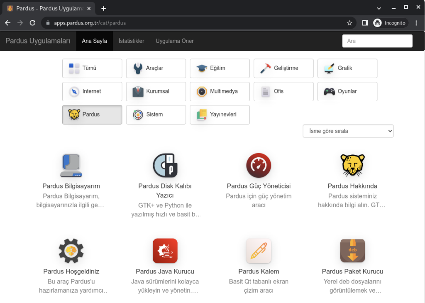Screen dimensions: 425x303
Task: Open the Pardus Paket Kurucu title link
Action: coord(352,271)
